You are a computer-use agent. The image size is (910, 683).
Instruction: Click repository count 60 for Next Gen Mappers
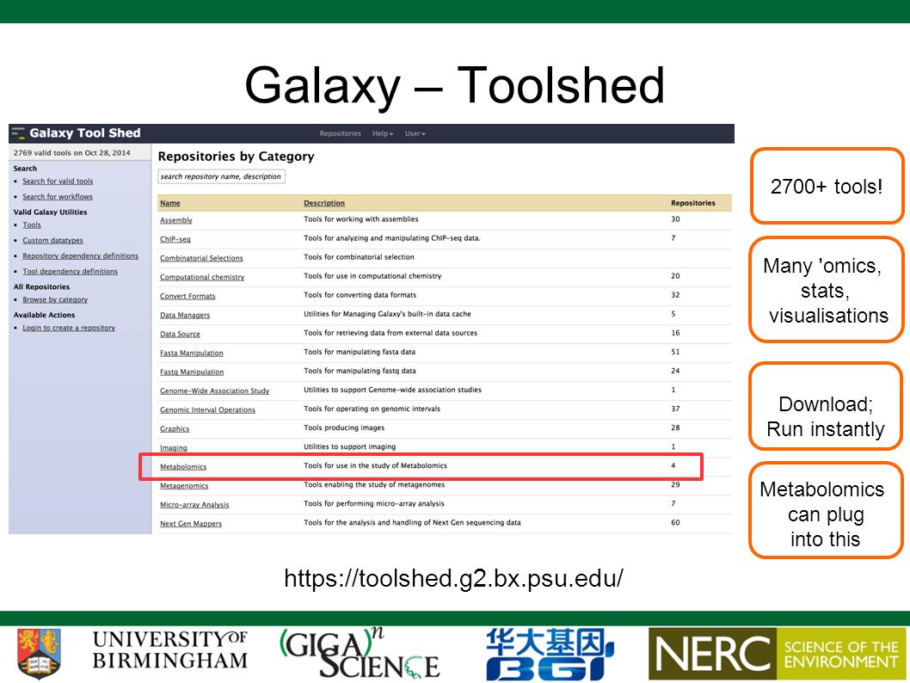[x=675, y=522]
